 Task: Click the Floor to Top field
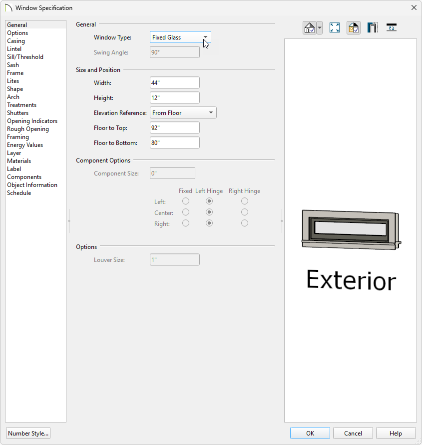[175, 127]
